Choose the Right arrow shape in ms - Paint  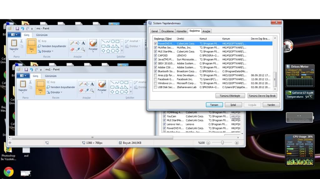click(x=118, y=51)
